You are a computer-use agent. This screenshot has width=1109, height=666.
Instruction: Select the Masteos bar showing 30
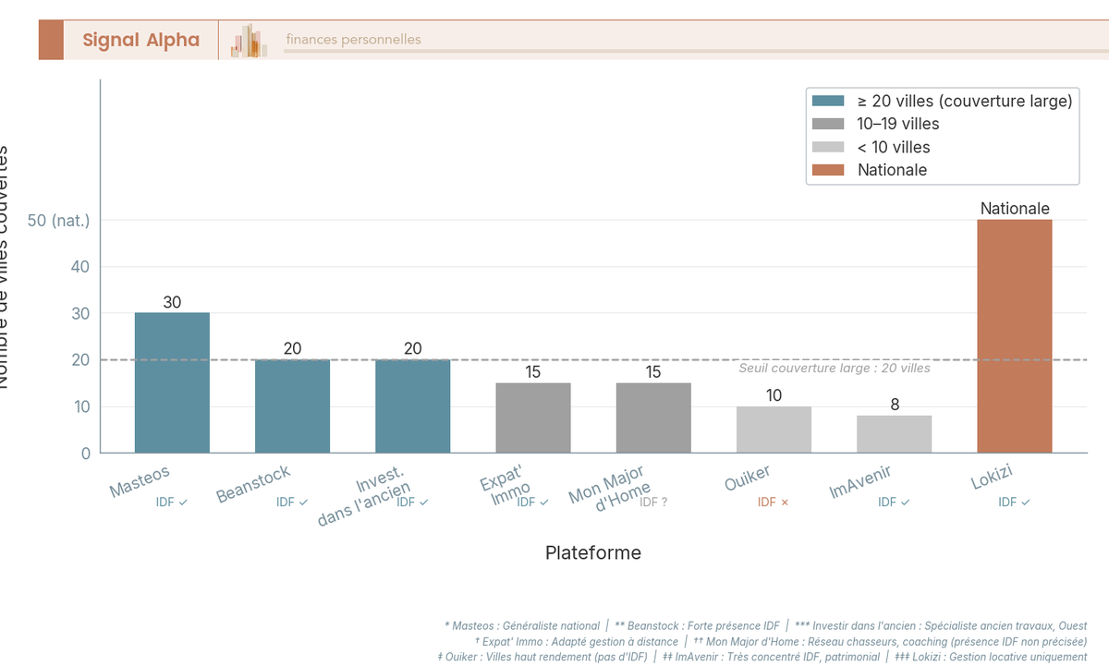point(171,383)
